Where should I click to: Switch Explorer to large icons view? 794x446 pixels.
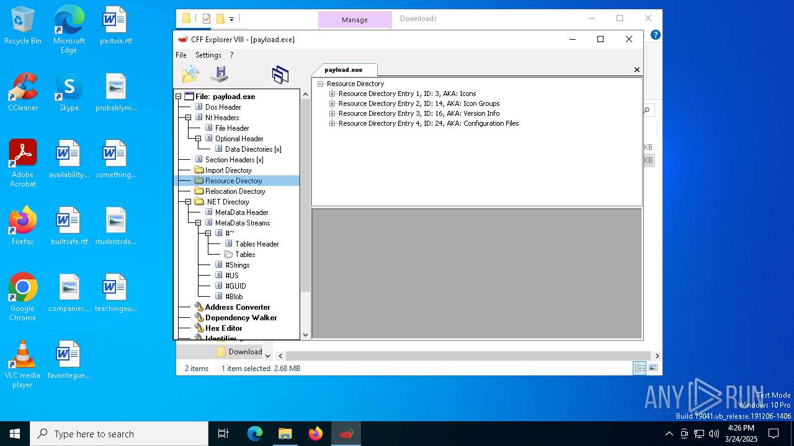653,368
